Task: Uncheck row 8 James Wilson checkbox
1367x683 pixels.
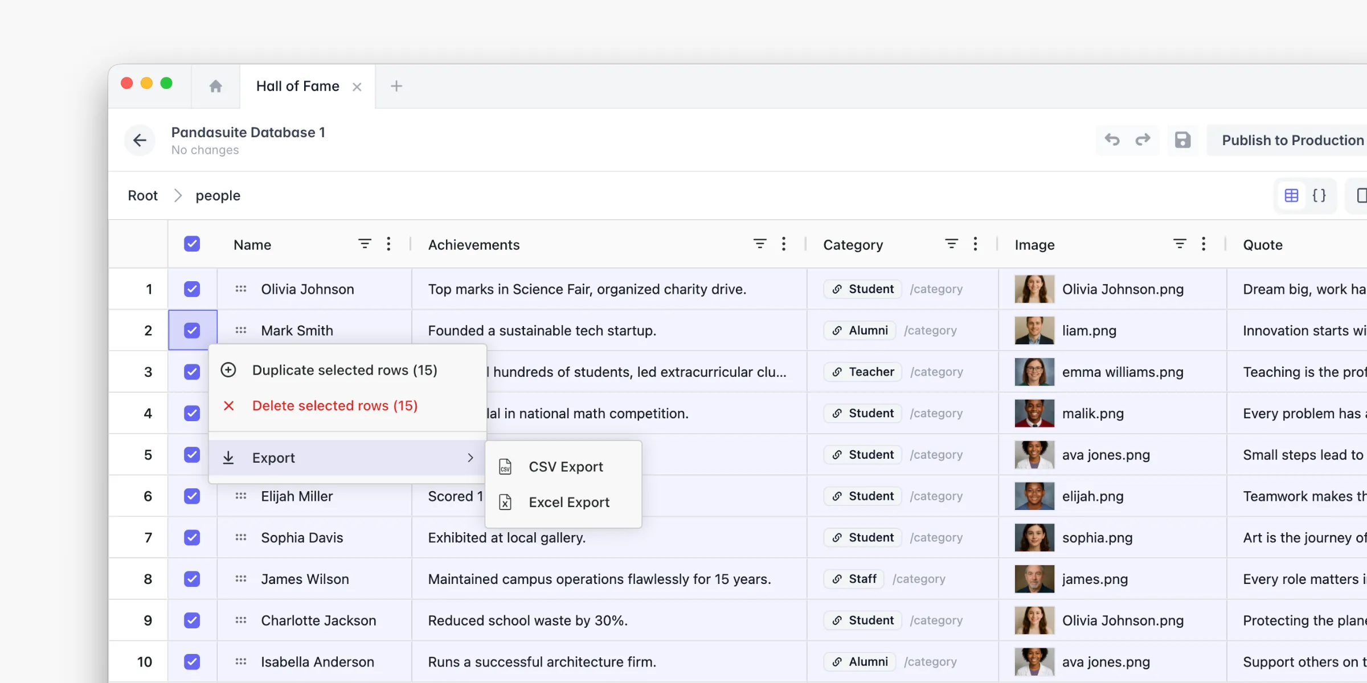Action: pyautogui.click(x=192, y=579)
